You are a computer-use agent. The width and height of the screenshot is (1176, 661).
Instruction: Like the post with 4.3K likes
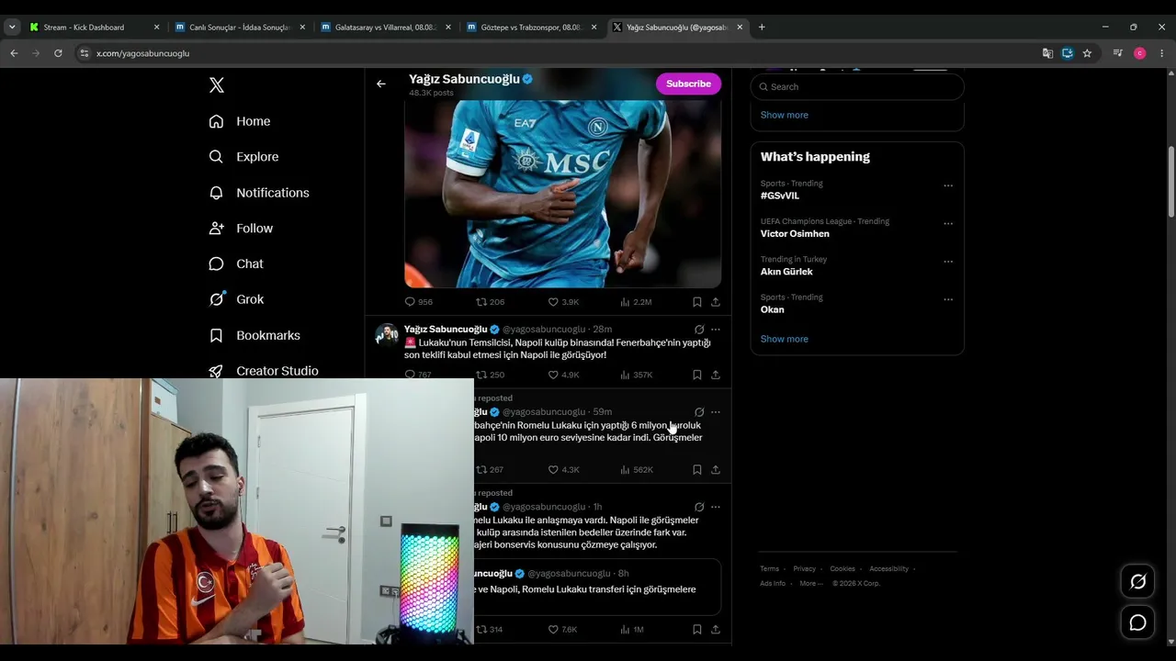click(x=563, y=470)
